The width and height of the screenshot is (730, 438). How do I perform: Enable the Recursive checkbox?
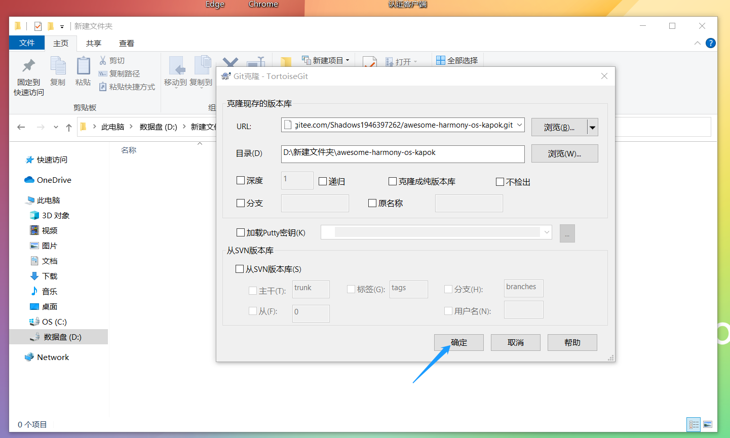(x=323, y=181)
